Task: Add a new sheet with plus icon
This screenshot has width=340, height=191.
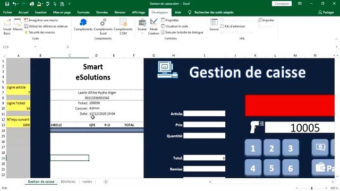Action: click(x=106, y=181)
